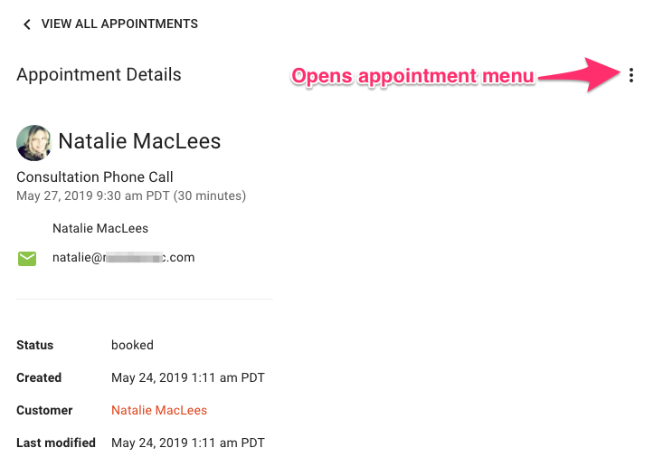
Task: Click the Customer label
Action: point(44,410)
